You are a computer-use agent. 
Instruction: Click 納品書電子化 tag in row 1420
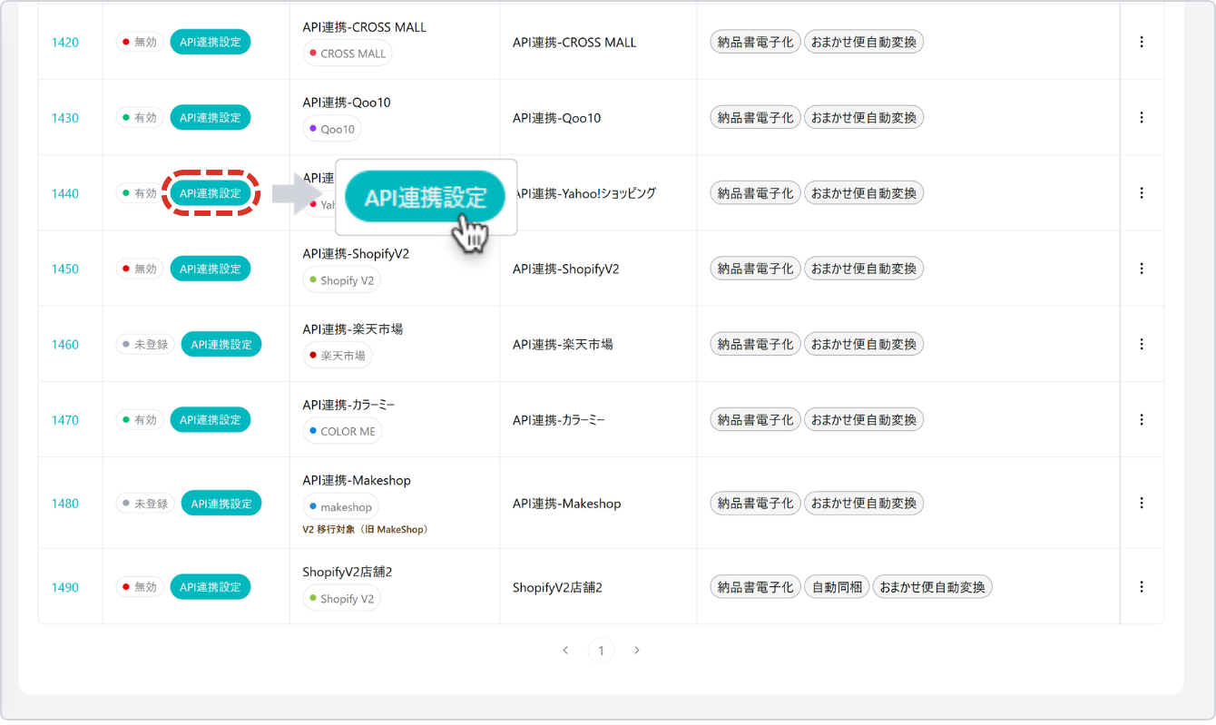click(755, 42)
